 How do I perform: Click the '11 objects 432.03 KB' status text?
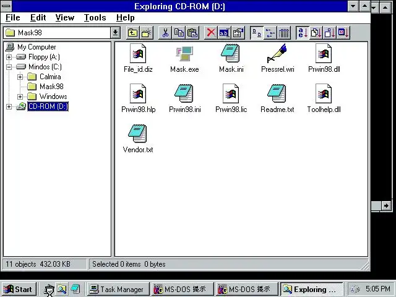point(38,264)
